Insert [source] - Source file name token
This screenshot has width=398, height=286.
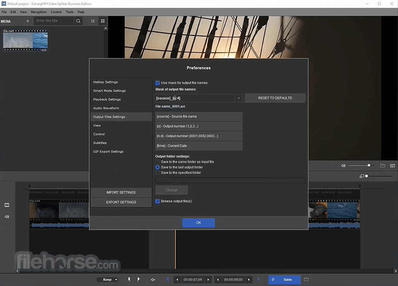199,116
